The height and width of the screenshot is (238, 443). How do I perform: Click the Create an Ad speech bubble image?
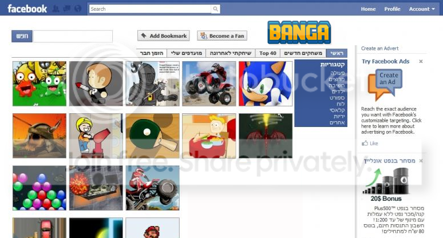click(x=385, y=85)
